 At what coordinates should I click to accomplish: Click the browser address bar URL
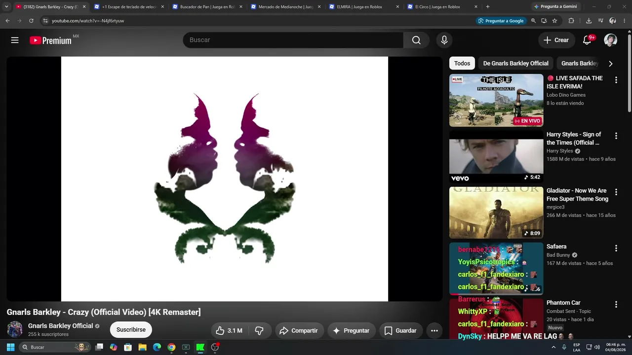coord(88,21)
